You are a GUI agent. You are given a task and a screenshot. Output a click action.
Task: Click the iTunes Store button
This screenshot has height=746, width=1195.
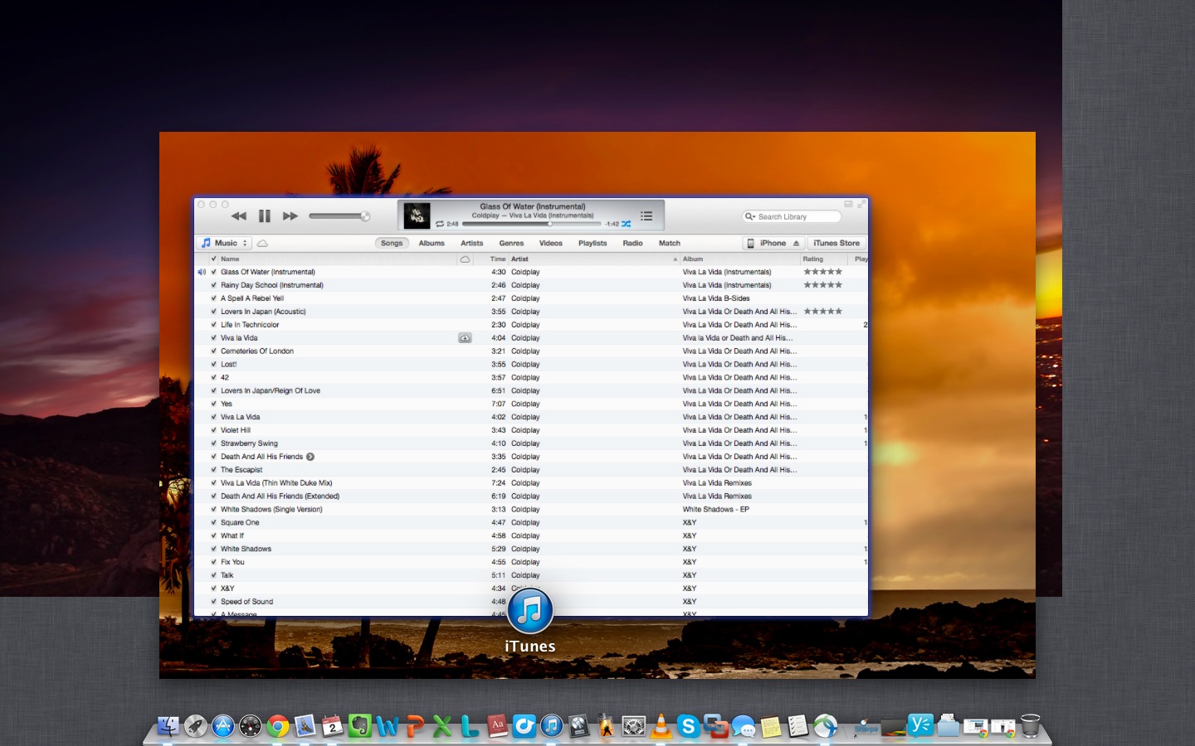tap(836, 244)
